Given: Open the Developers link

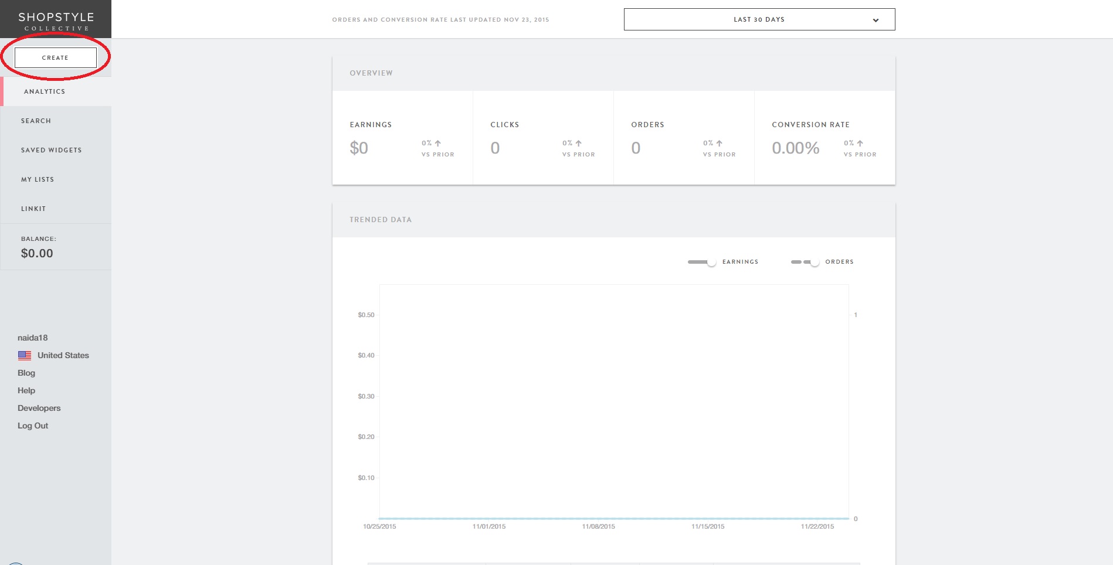Looking at the screenshot, I should point(39,408).
